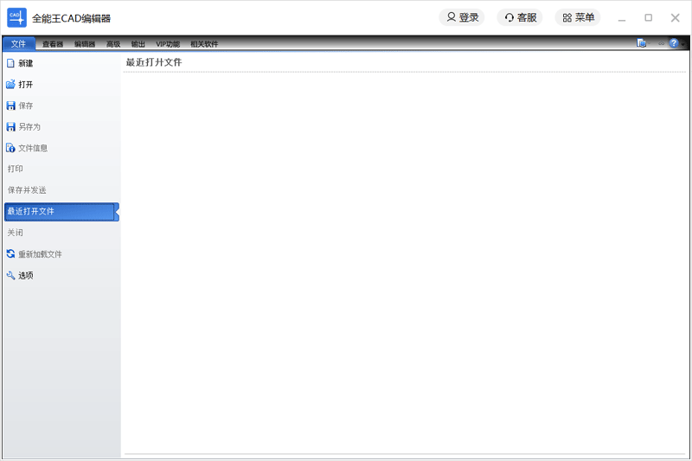
Task: Click the 重新加载文件 reload icon
Action: (x=10, y=254)
